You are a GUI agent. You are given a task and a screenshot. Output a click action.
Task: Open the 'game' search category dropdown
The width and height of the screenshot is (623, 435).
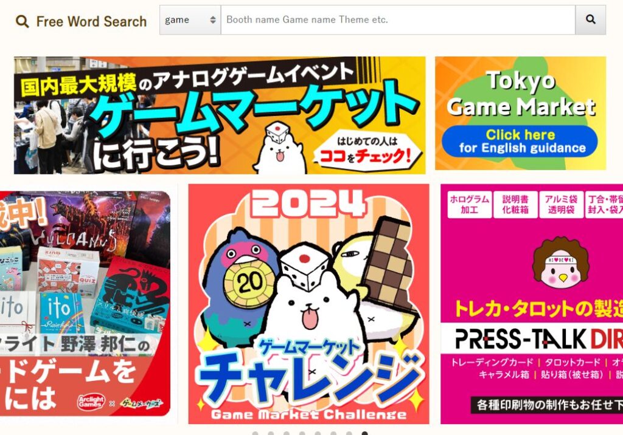pos(190,20)
